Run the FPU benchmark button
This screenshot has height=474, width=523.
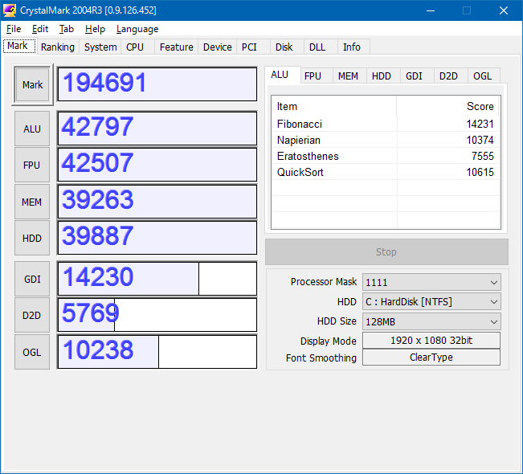pos(32,165)
